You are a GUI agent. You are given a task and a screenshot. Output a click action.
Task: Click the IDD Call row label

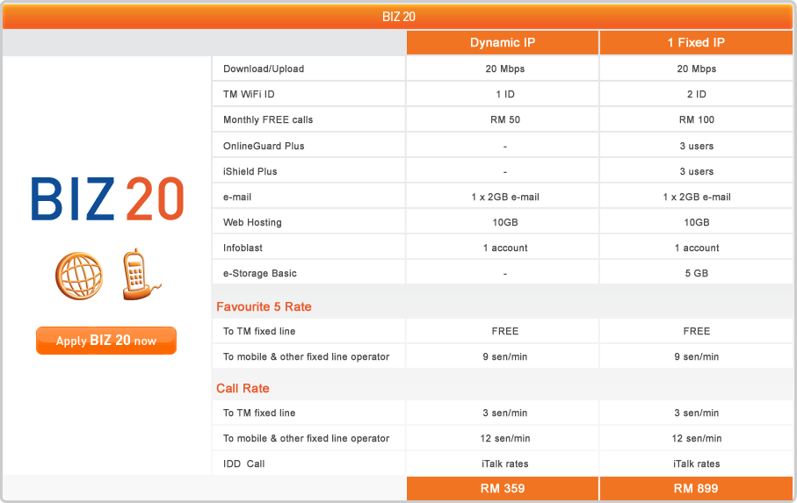(243, 463)
